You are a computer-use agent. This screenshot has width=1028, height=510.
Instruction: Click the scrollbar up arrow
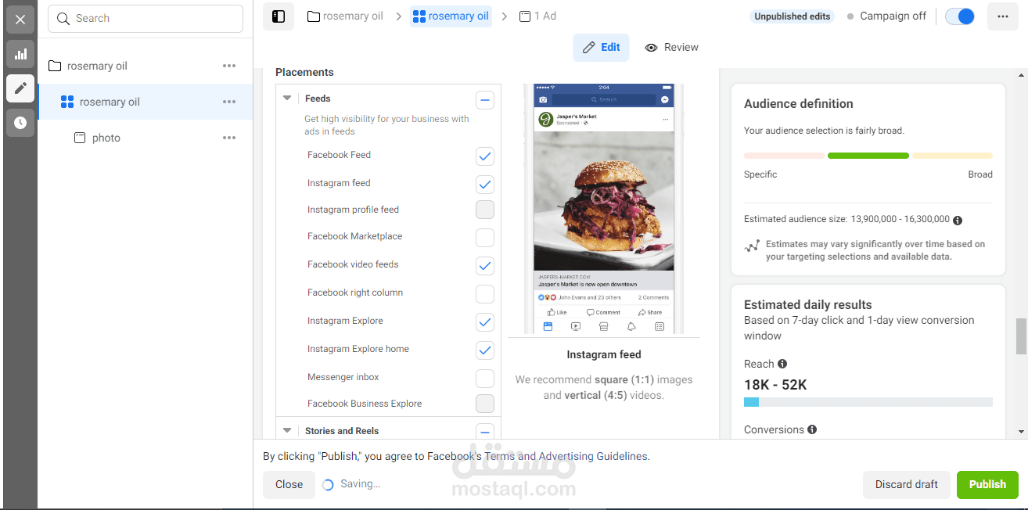click(1021, 75)
